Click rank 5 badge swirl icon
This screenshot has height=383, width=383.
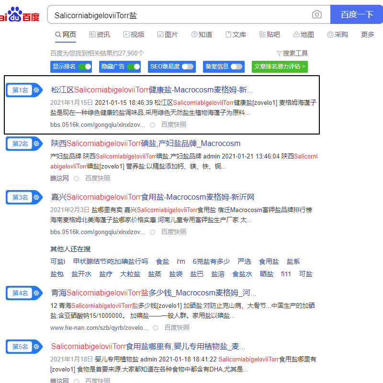click(36, 347)
